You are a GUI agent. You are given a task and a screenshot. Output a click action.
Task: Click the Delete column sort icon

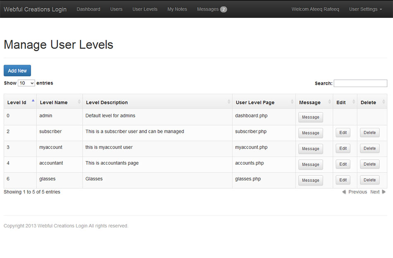(x=383, y=102)
